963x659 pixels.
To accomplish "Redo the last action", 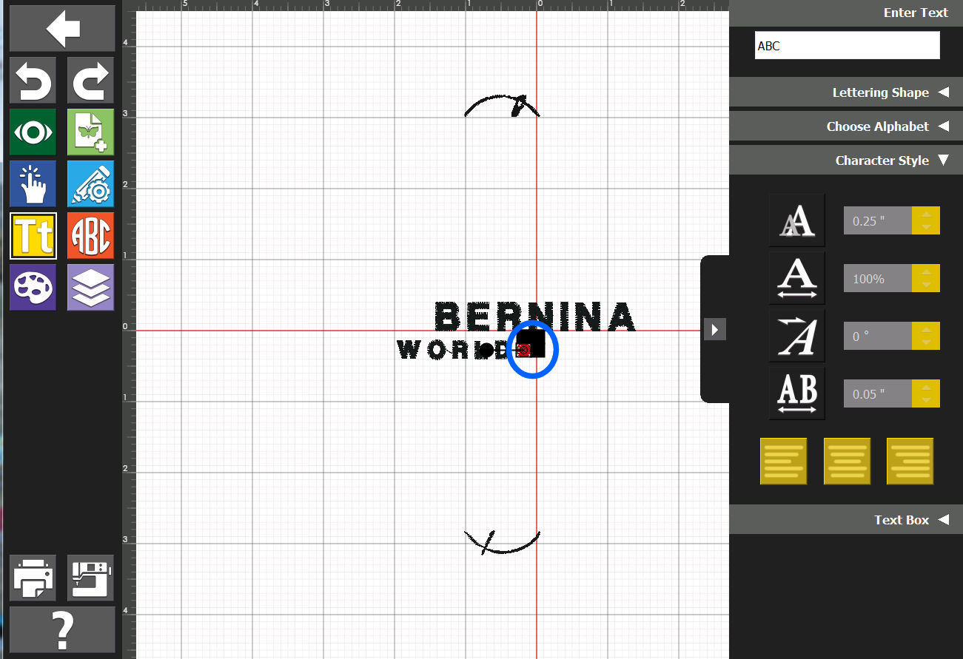I will (x=90, y=81).
